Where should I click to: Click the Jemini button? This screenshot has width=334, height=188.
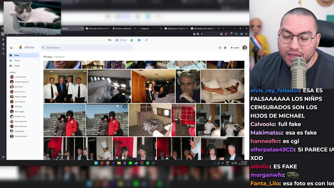(235, 48)
